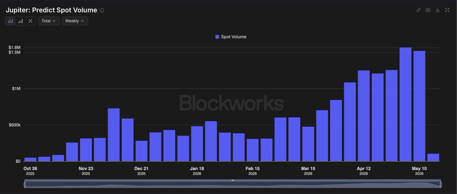This screenshot has width=457, height=194.
Task: Click the bar above May 10 label
Action: (419, 106)
